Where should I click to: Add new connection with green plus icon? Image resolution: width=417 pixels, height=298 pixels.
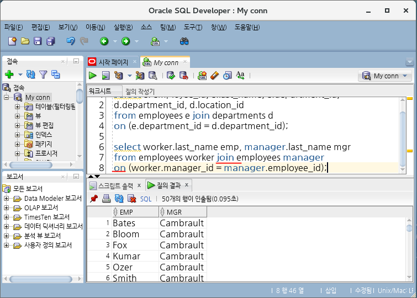[9, 74]
